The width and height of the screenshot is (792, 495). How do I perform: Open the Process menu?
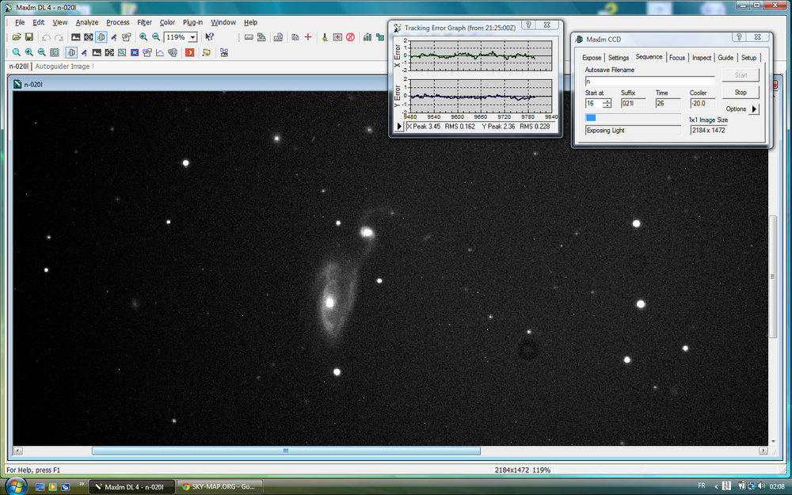click(118, 22)
